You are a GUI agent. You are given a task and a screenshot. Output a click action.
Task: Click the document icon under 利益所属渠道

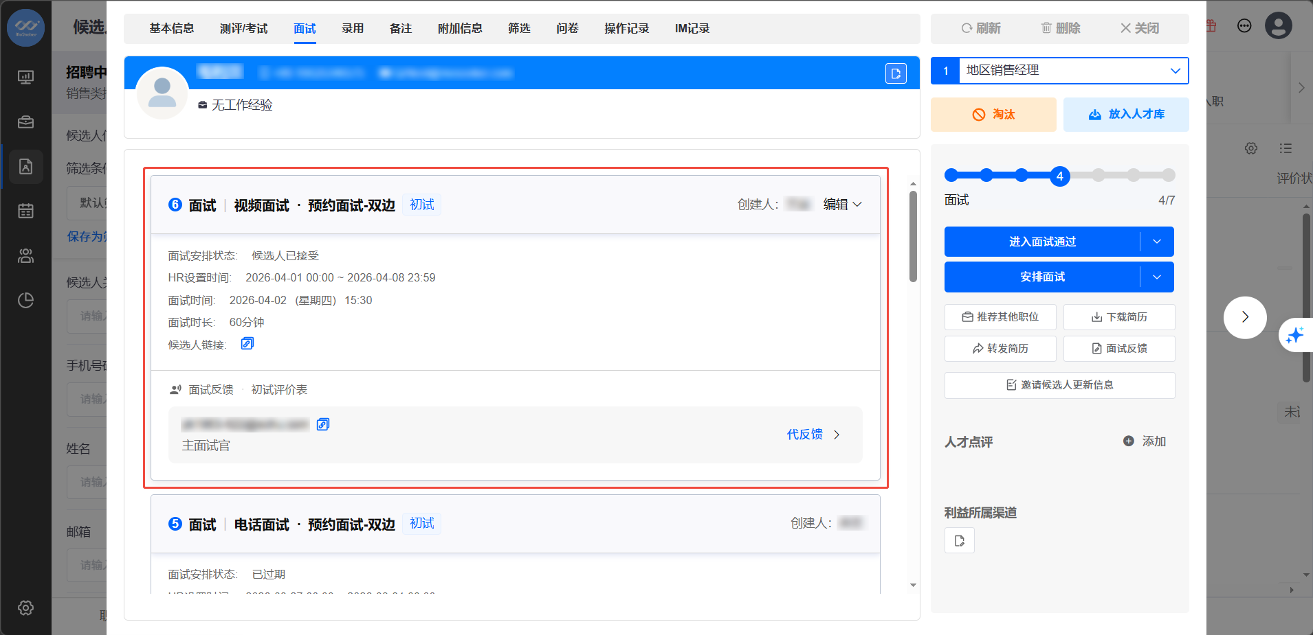click(x=960, y=541)
